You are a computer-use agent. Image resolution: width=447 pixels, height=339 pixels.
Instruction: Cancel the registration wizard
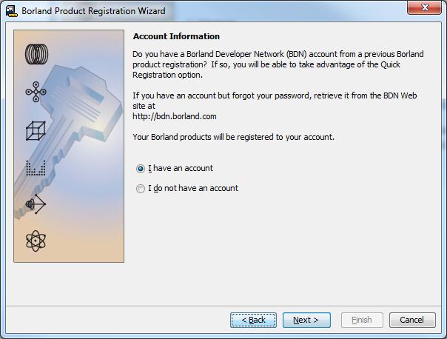pyautogui.click(x=411, y=320)
